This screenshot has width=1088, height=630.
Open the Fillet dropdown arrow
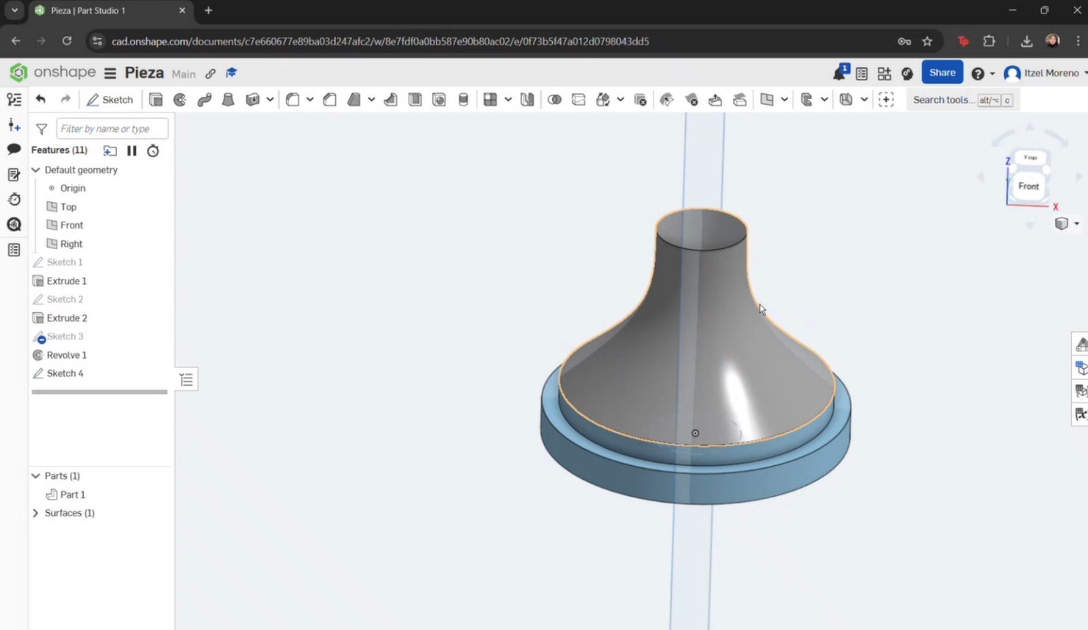point(310,99)
